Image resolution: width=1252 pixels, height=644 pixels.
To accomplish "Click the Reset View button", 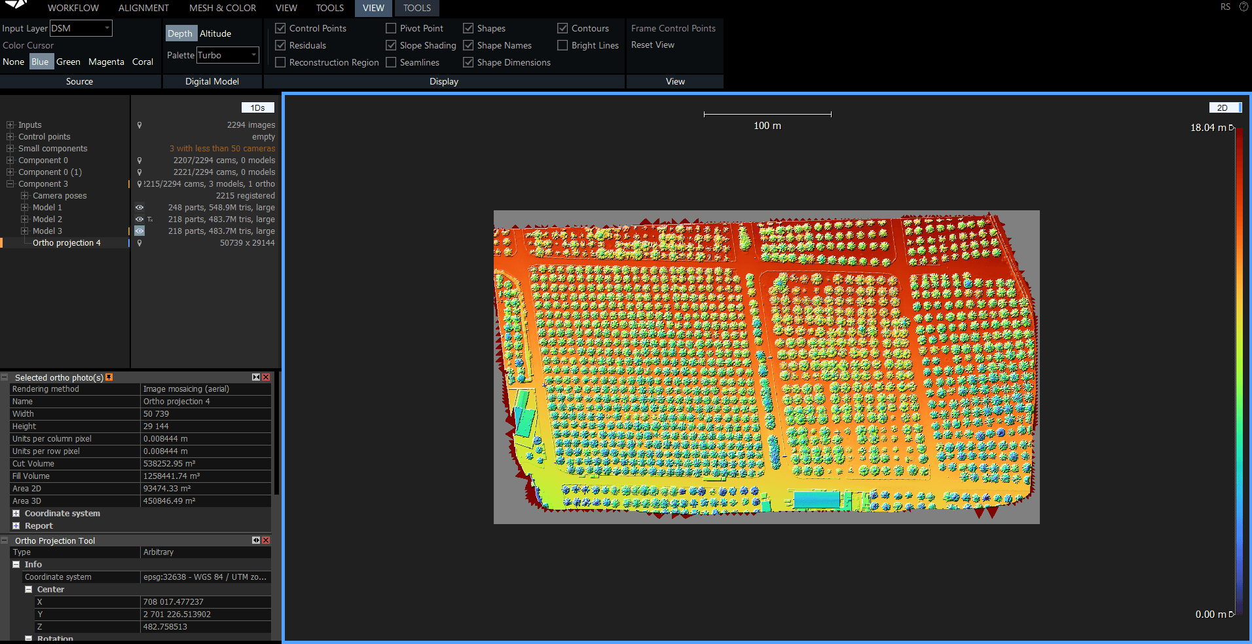I will click(x=653, y=45).
